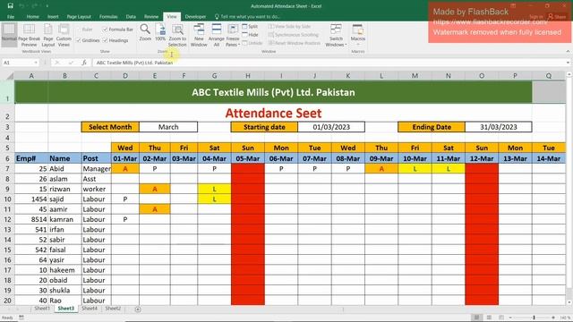Open Customize Quick Access Toolbar dropdown
573x322 pixels.
click(47, 6)
